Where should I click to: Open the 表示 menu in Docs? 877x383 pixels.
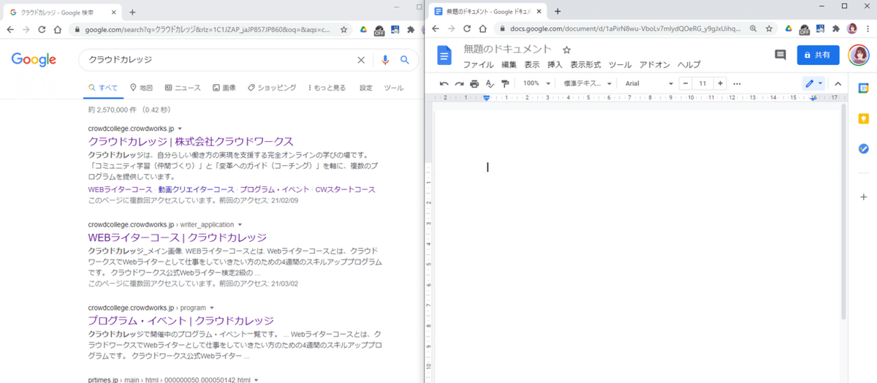532,64
